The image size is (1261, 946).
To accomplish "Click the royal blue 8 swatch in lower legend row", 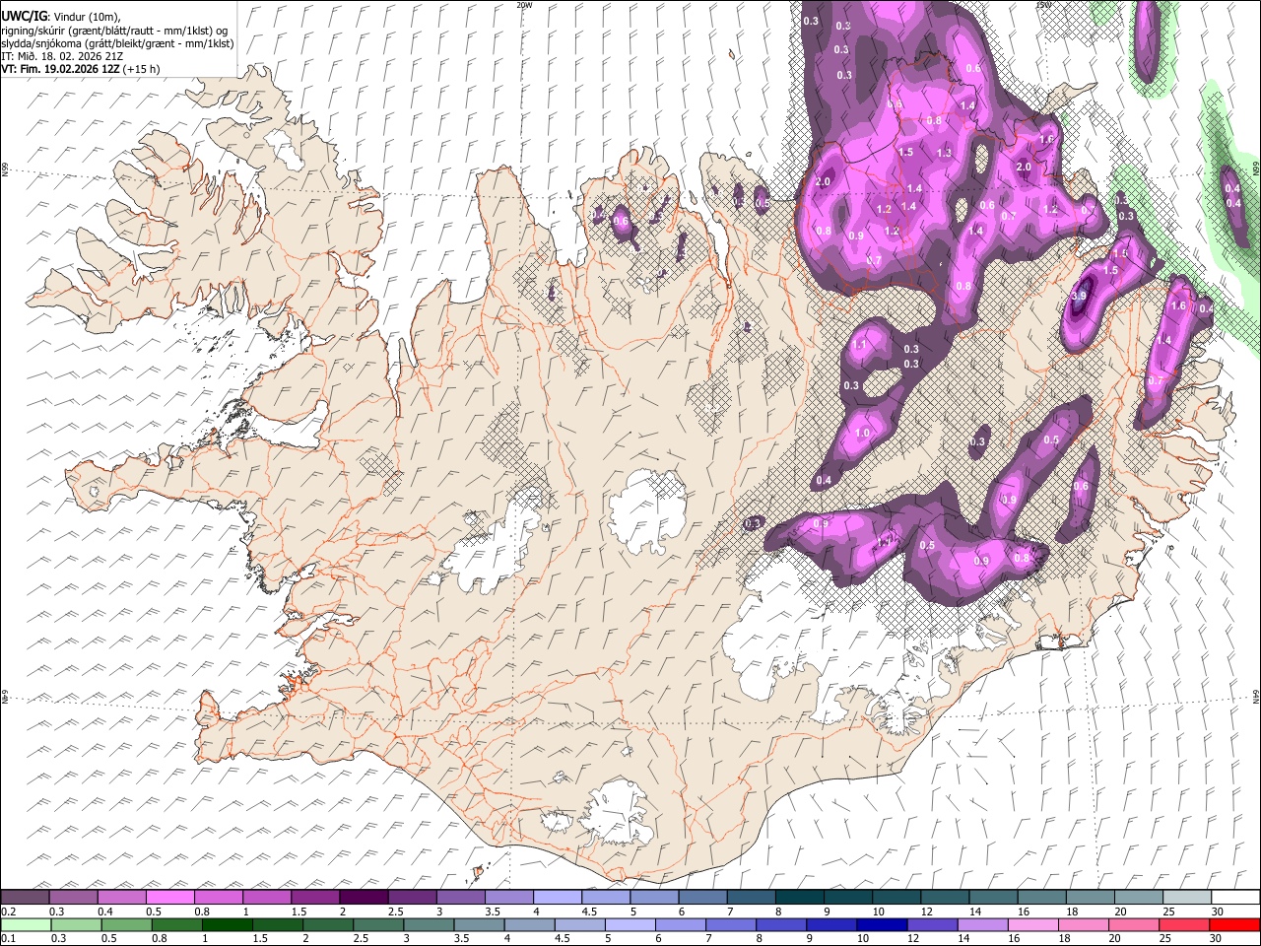I will pyautogui.click(x=781, y=924).
